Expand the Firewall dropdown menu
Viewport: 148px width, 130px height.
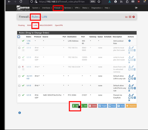pos(58,8)
